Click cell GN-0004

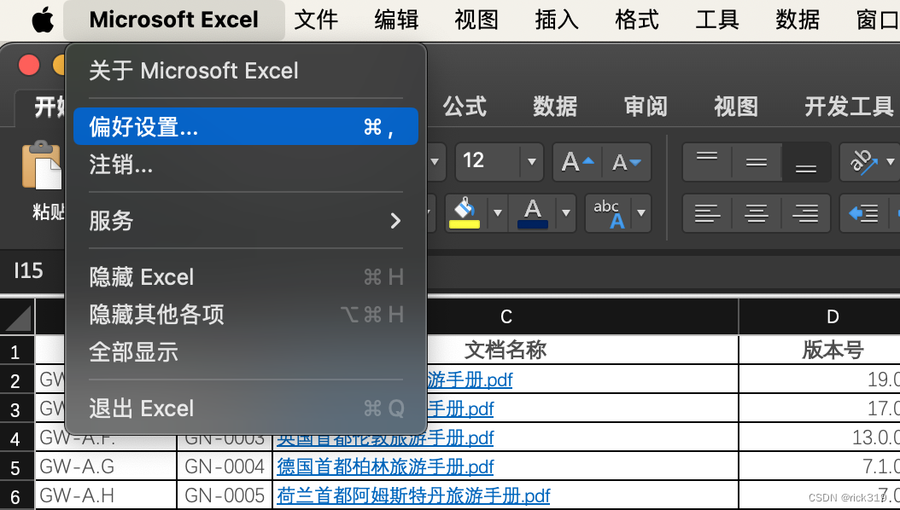click(225, 467)
